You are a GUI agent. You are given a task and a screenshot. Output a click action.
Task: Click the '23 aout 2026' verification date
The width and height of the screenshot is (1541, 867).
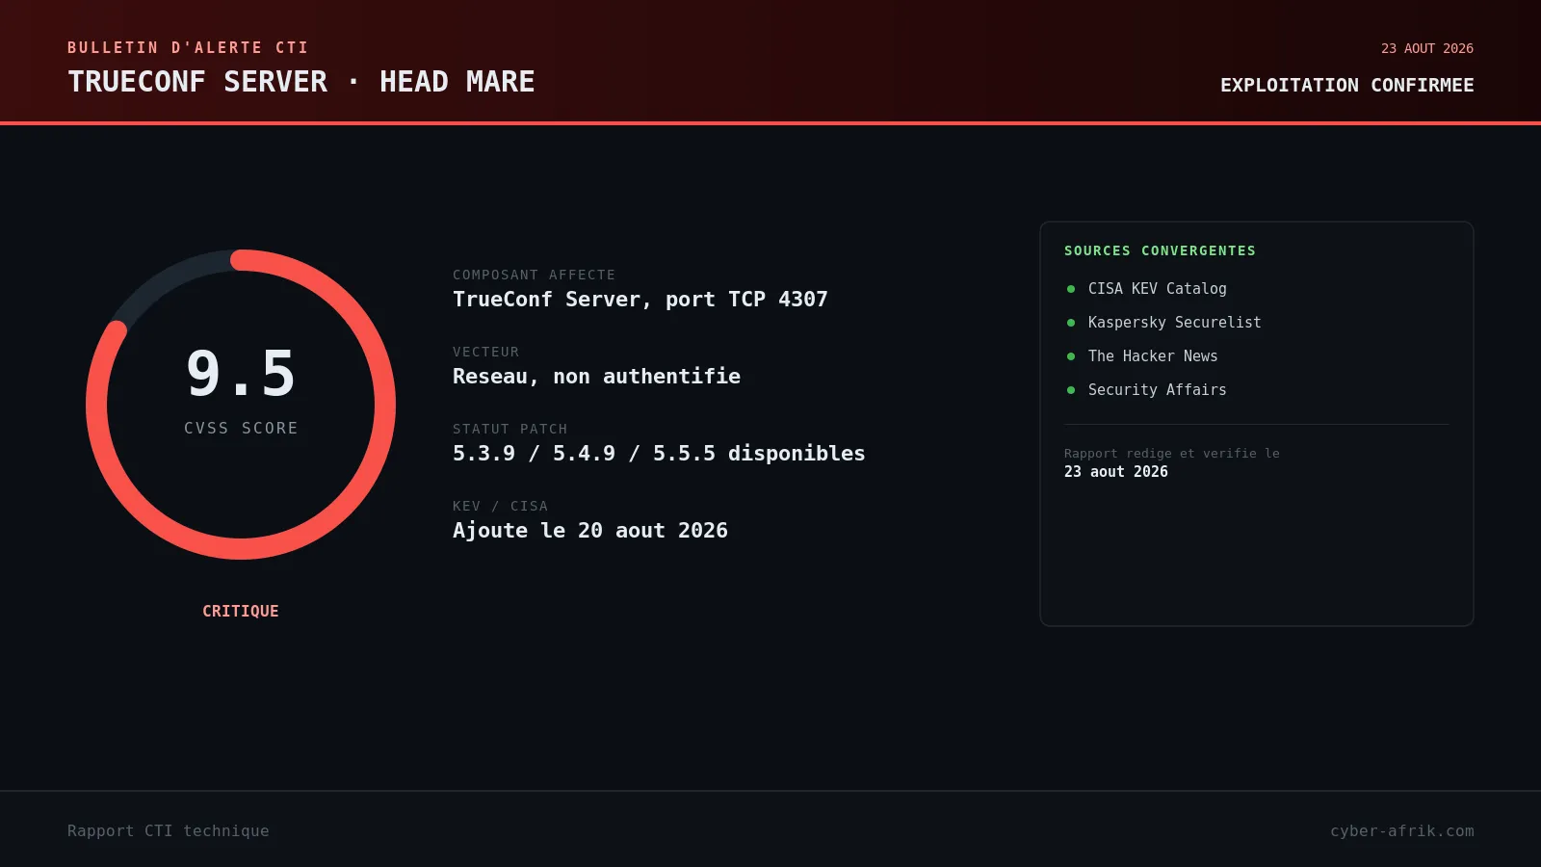1115,472
